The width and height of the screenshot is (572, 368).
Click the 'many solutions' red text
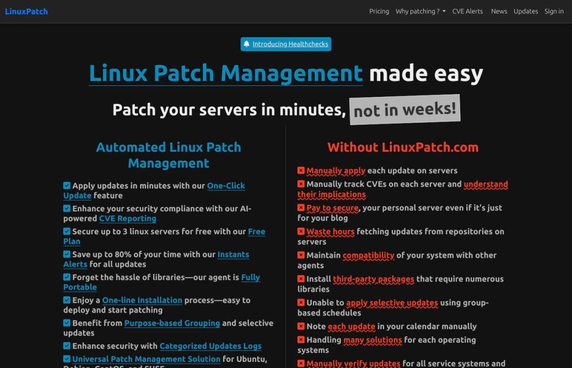[x=373, y=340]
